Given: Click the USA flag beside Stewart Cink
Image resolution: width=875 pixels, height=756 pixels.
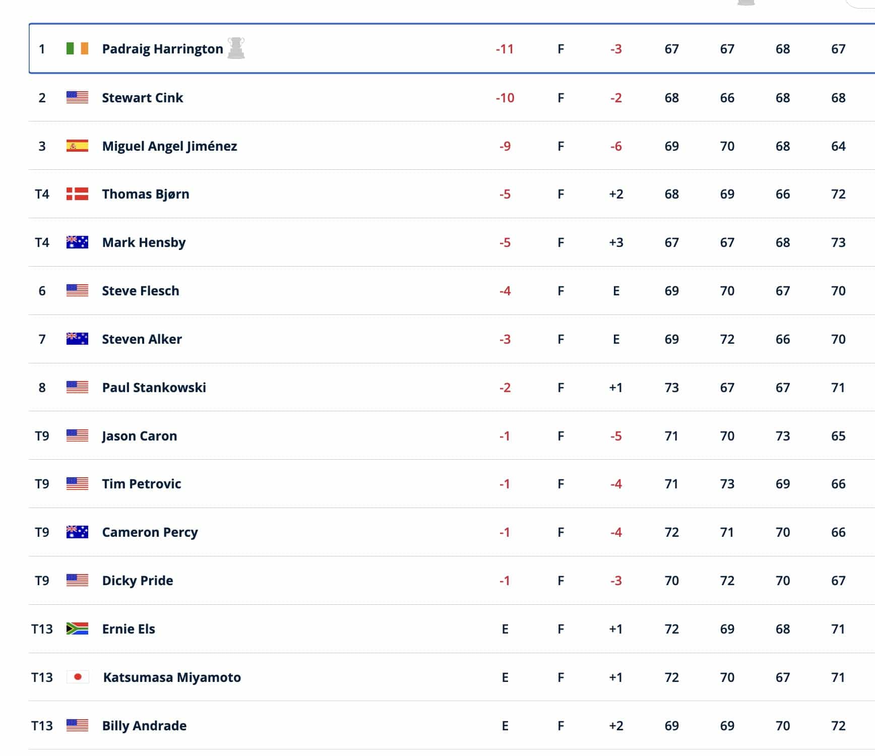Looking at the screenshot, I should [x=77, y=97].
